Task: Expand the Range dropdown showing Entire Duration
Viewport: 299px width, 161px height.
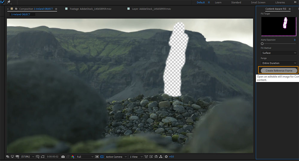Action: click(279, 63)
